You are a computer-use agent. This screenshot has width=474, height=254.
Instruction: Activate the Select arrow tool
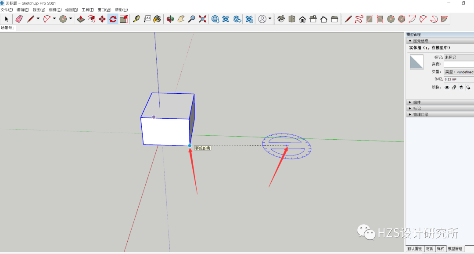pos(7,19)
